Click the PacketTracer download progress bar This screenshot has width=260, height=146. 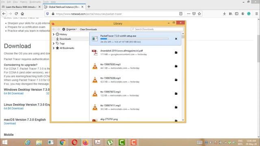tap(134, 39)
